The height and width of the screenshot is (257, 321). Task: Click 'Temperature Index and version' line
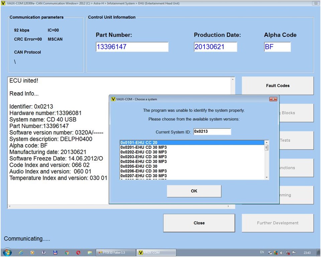point(58,178)
